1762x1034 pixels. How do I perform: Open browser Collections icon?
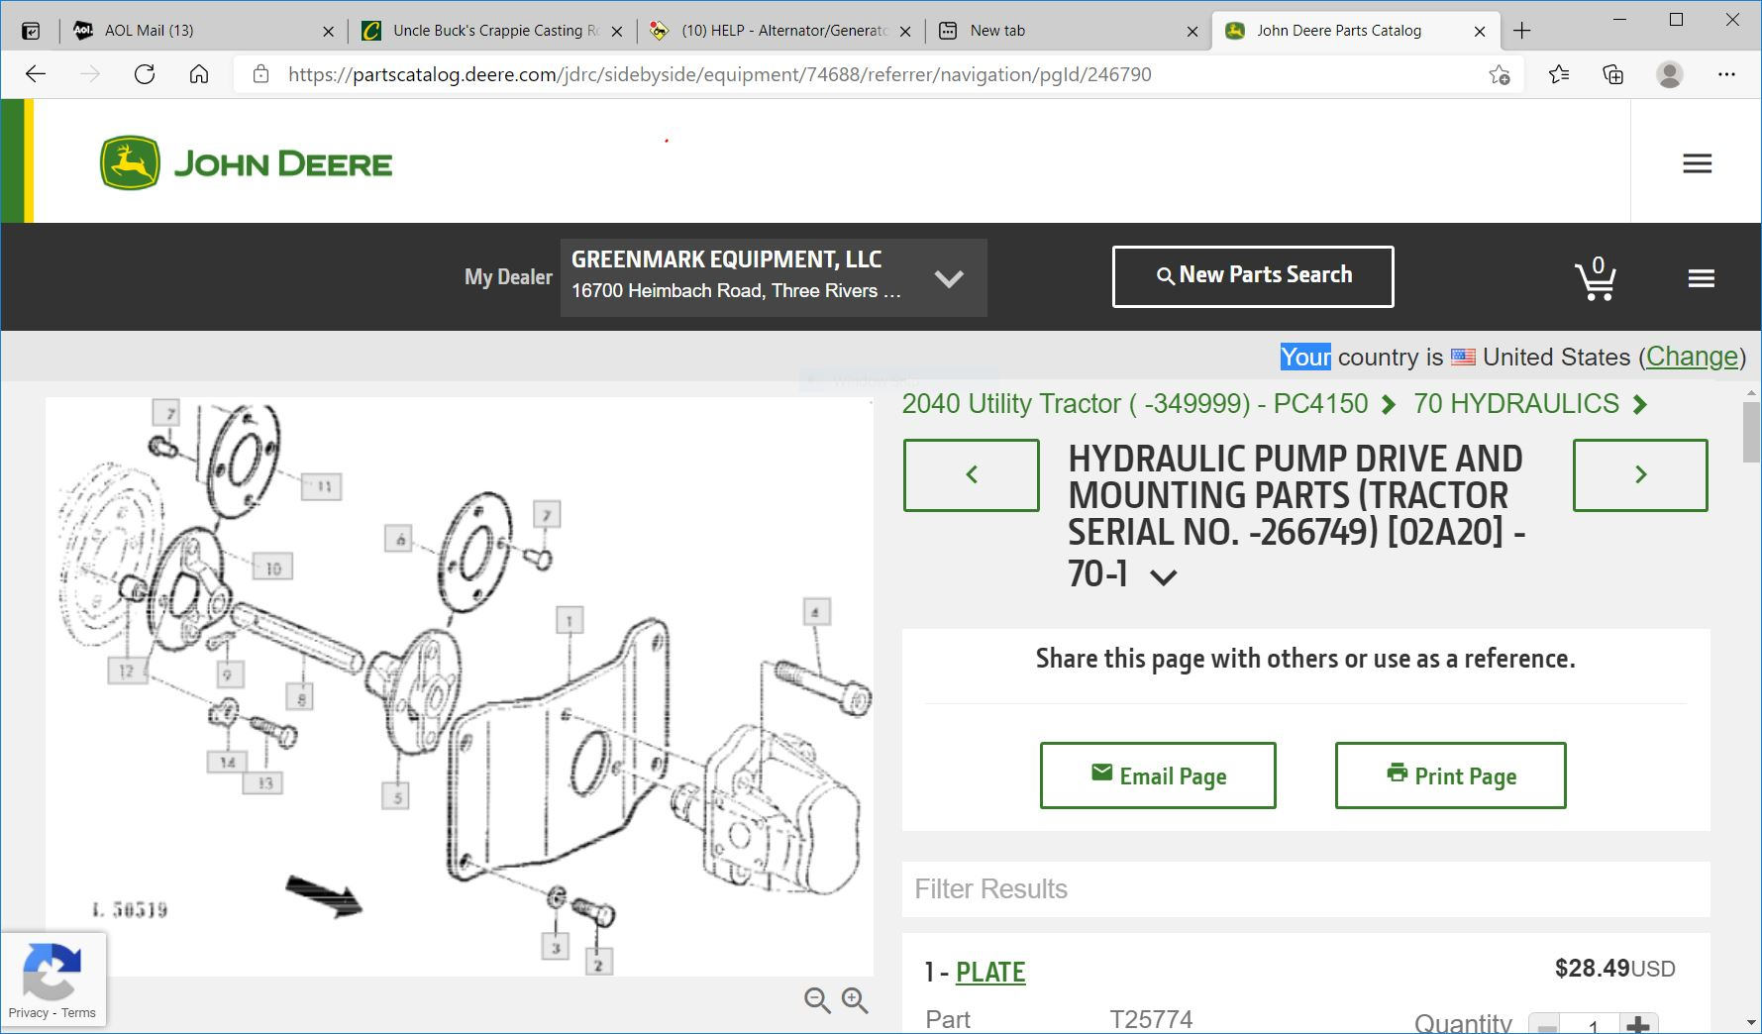pos(1613,74)
